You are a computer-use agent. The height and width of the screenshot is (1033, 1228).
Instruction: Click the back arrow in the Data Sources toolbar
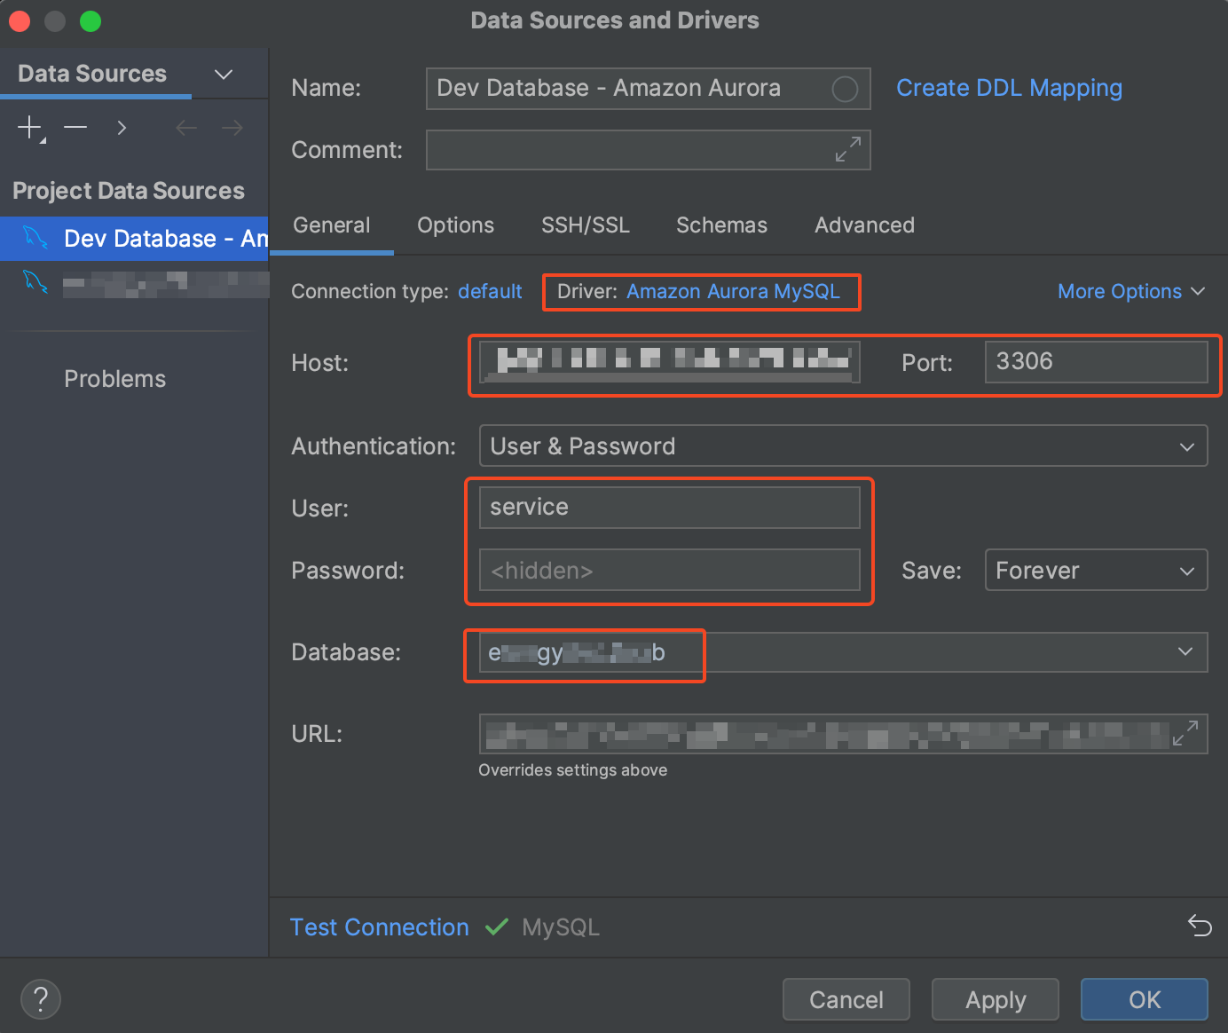click(186, 128)
